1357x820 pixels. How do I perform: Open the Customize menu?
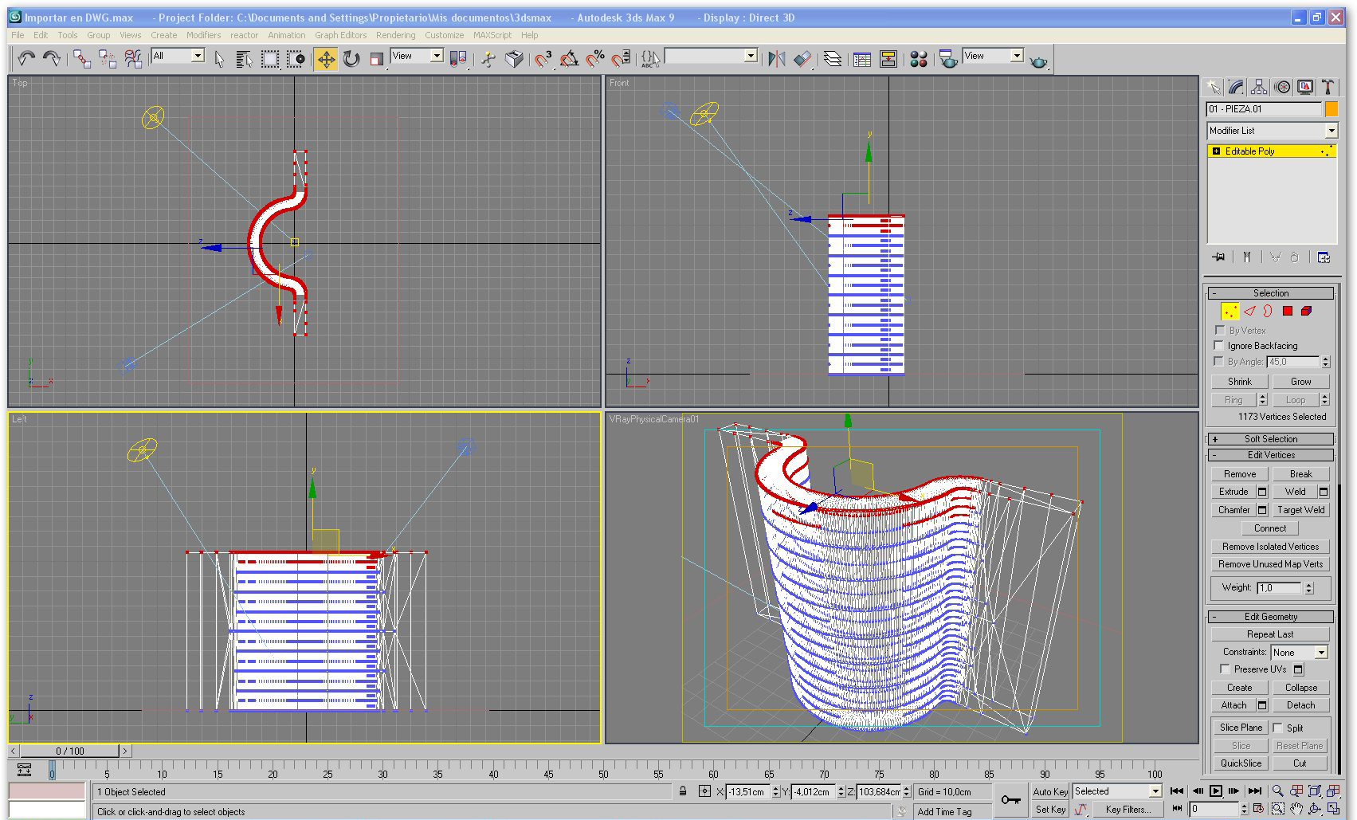[444, 35]
